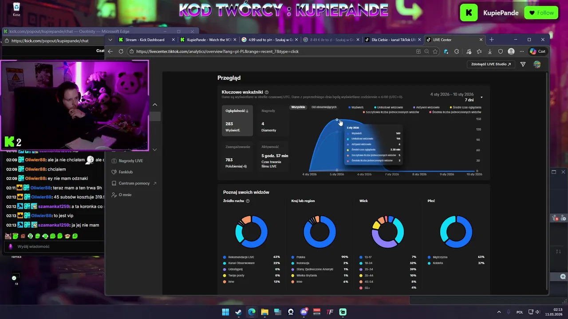Switch to 4.99 usd to pln tab

270,39
